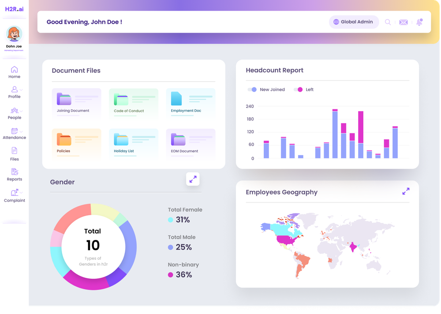
Task: Expand the Gender chart with its arrow icon
Action: click(193, 179)
